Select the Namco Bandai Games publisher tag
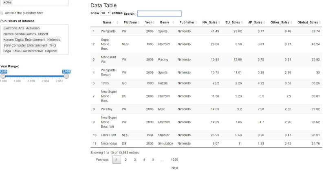Screen dimensions: 326x171 coord(20,34)
